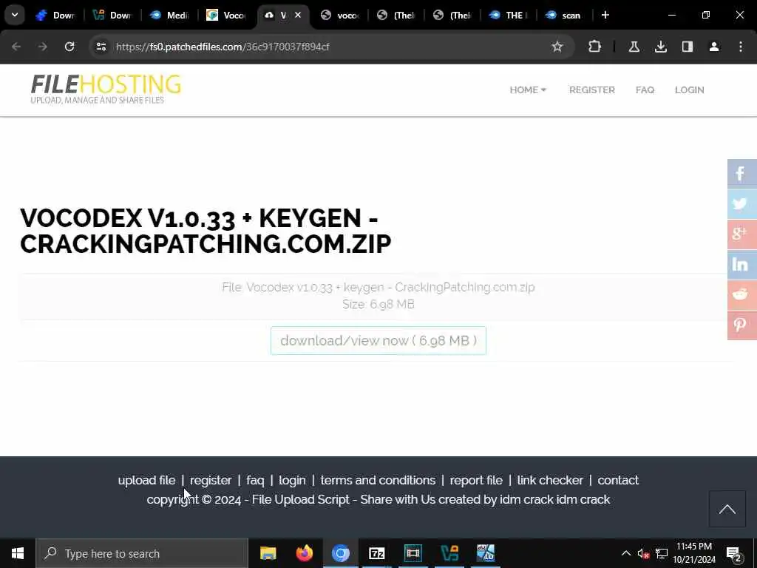The image size is (757, 568).
Task: Click the download/view now (6.98 MB) button
Action: click(378, 340)
